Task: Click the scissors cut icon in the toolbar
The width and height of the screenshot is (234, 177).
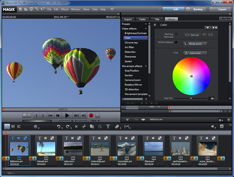Action: click(x=84, y=127)
